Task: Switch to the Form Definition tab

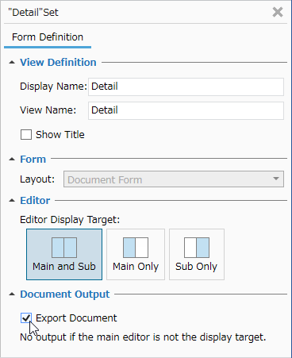Action: click(48, 37)
